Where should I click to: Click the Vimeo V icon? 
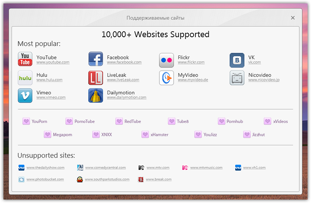(25, 96)
